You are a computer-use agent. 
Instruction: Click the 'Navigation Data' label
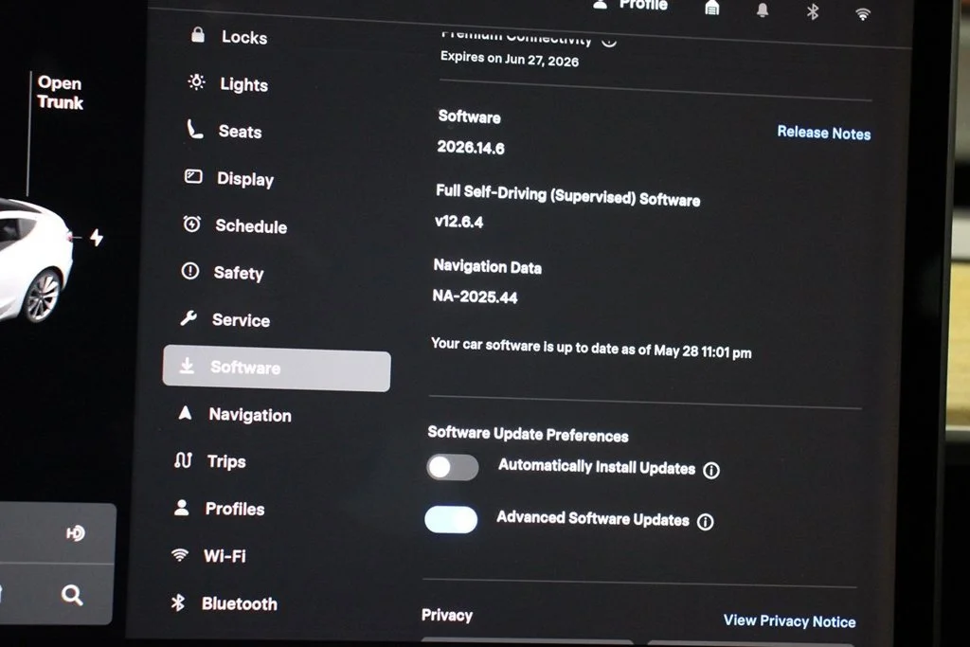pyautogui.click(x=488, y=266)
